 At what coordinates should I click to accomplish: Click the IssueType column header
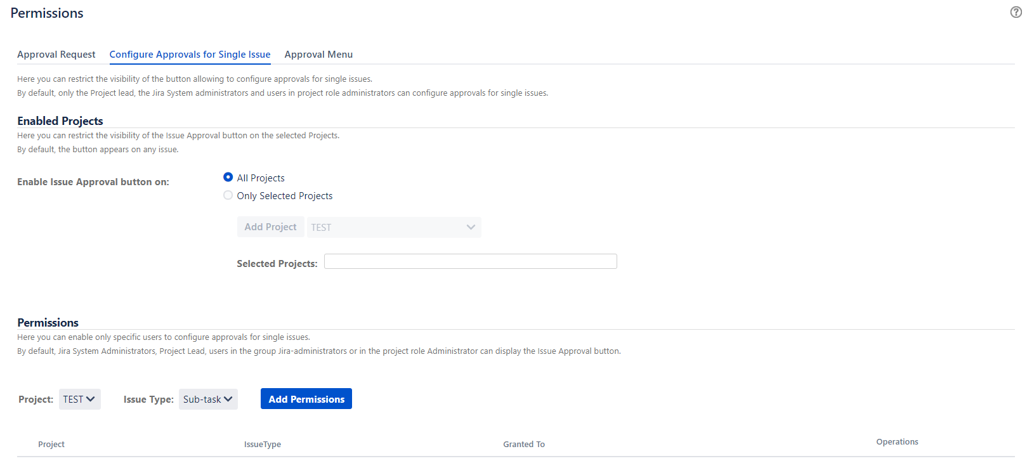click(263, 445)
